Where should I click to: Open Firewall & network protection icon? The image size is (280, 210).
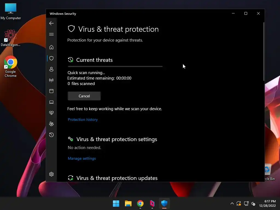[51, 80]
